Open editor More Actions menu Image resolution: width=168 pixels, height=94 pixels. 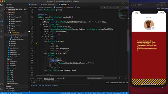[126, 4]
